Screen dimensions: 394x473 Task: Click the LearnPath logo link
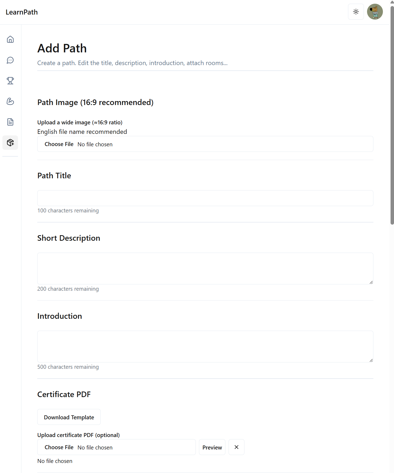pyautogui.click(x=22, y=12)
